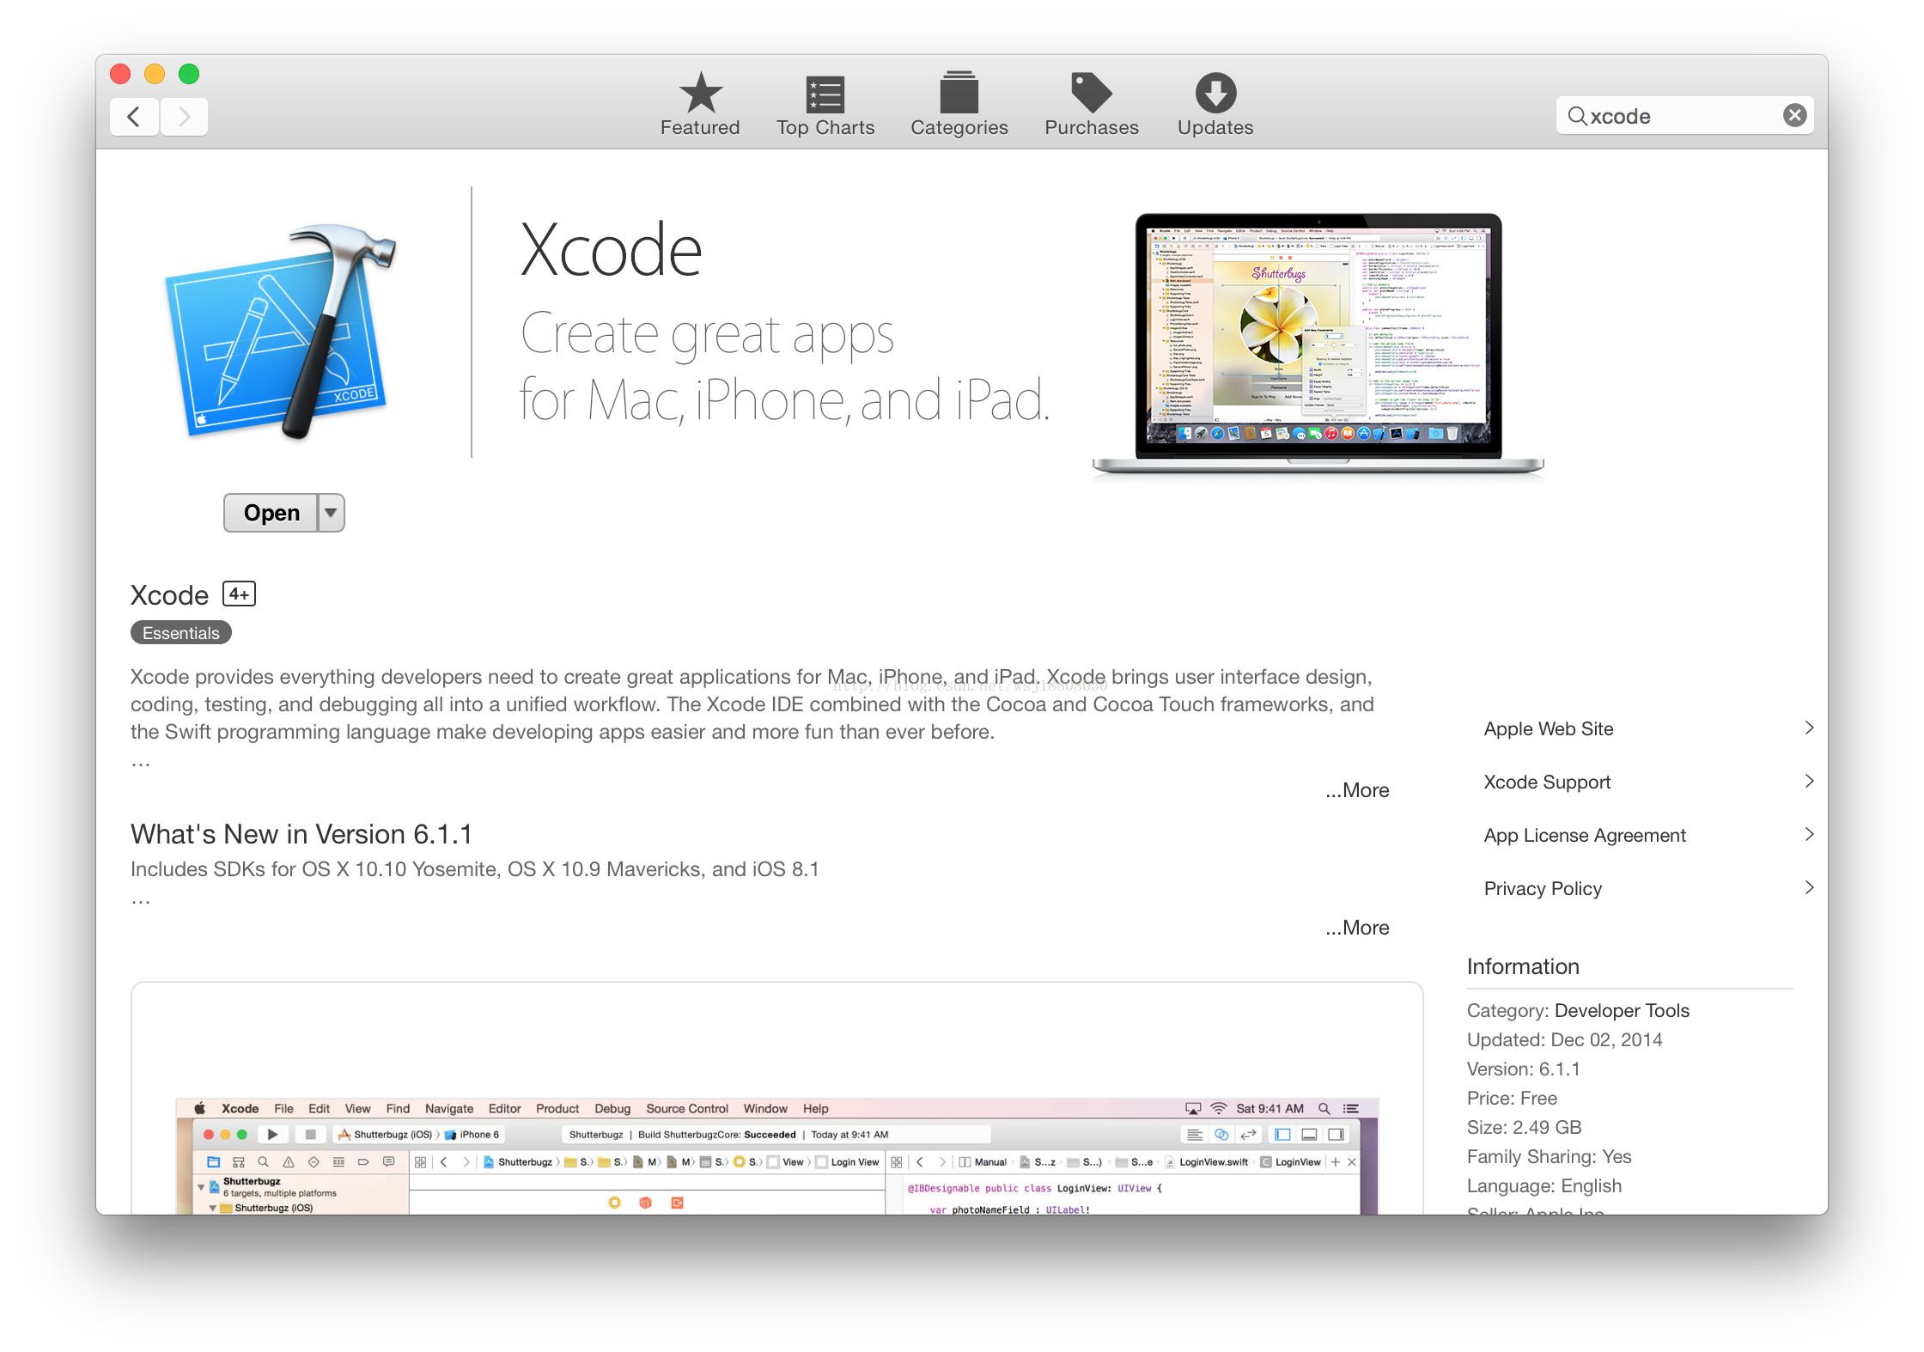Click the Top Charts icon
Viewport: 1924px width, 1352px height.
coord(825,102)
